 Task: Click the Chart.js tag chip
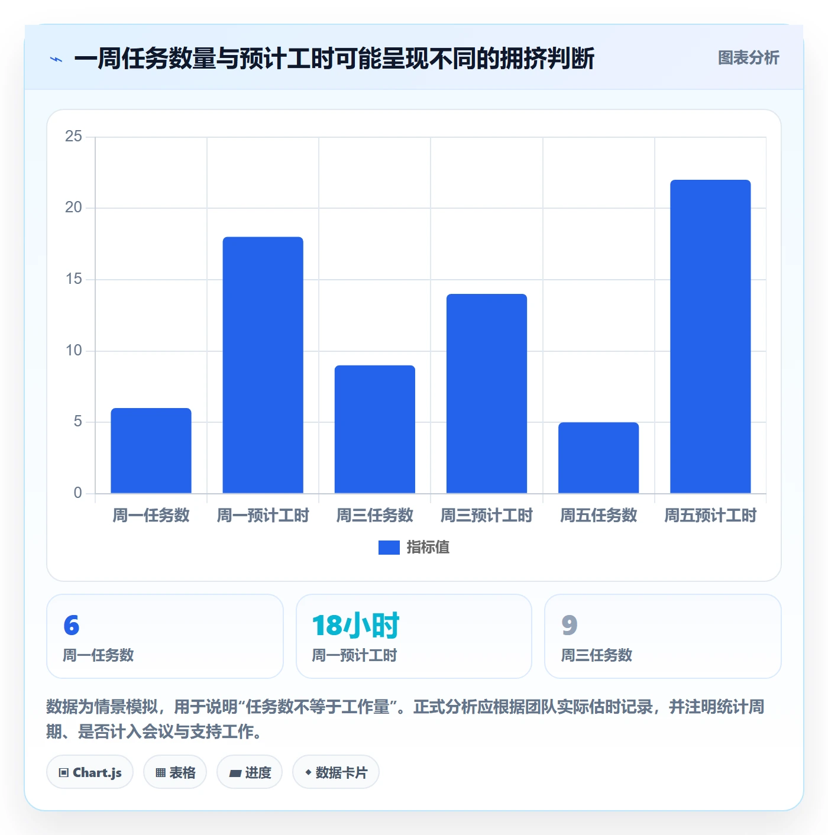90,772
